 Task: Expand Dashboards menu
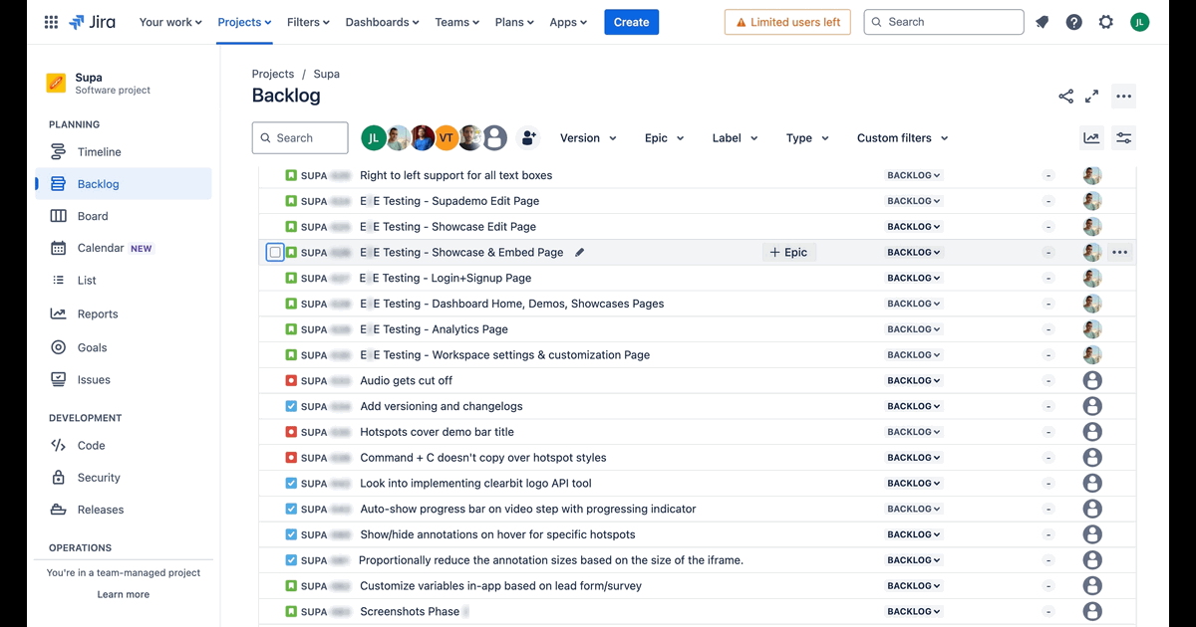pos(382,22)
